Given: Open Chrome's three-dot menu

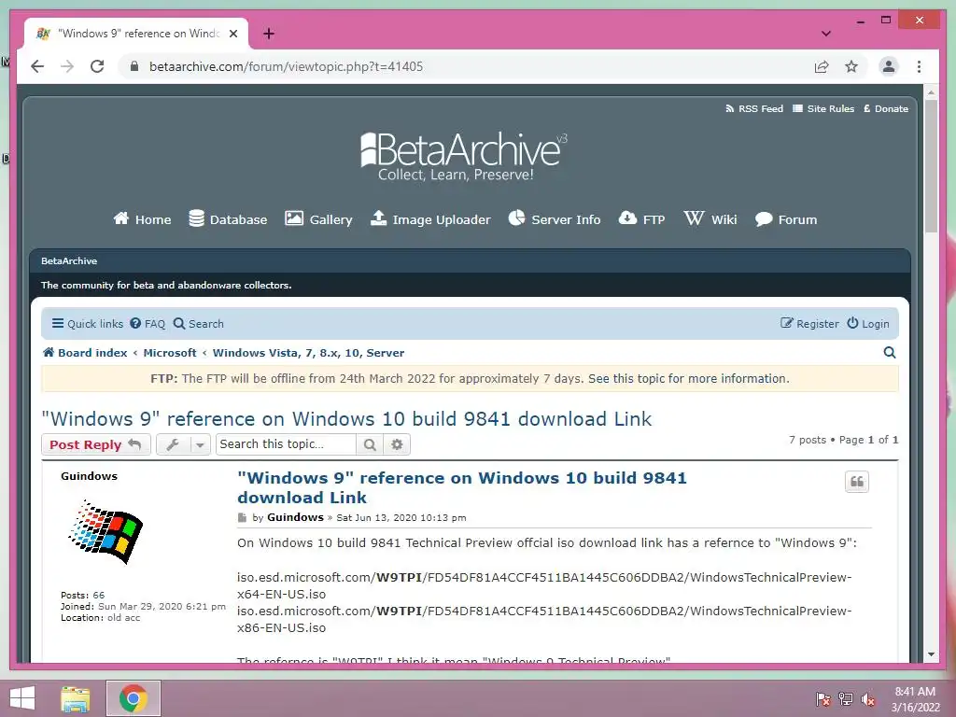Looking at the screenshot, I should click(x=919, y=66).
